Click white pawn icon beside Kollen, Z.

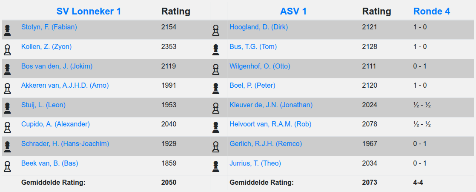click(7, 50)
